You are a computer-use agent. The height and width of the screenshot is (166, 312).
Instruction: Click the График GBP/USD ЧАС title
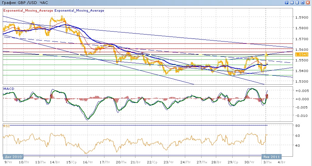[x=25, y=3]
